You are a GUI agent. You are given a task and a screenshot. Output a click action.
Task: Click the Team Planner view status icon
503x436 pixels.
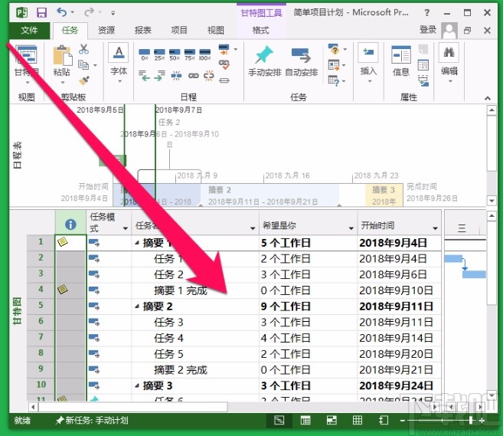332,420
